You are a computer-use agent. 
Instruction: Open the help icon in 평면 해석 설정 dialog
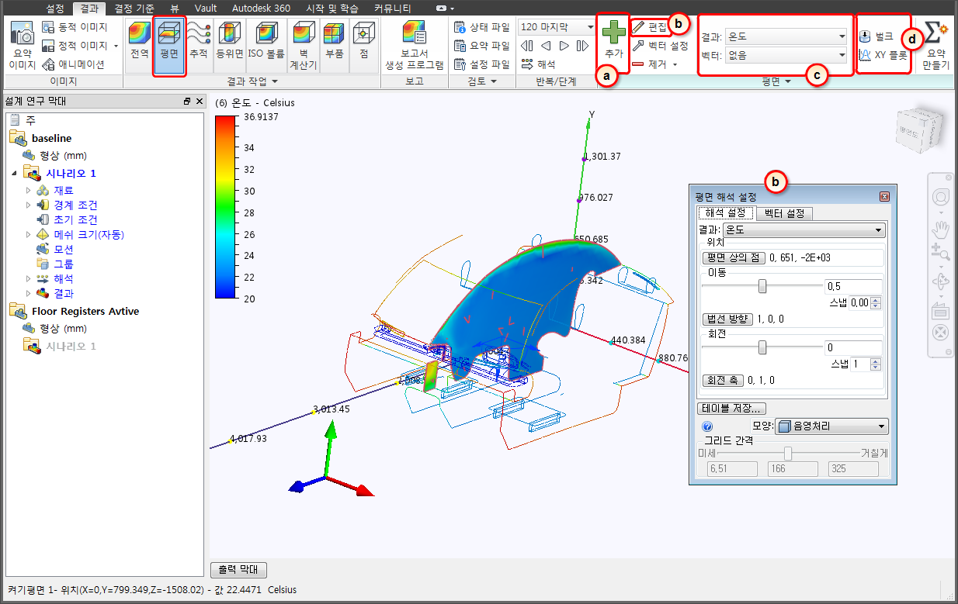[707, 426]
